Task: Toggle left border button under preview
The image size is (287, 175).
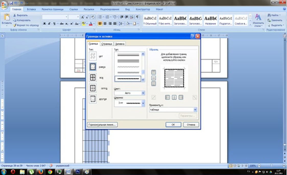Action: tap(167, 97)
